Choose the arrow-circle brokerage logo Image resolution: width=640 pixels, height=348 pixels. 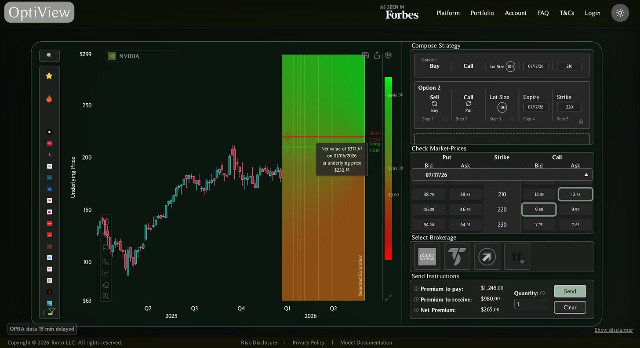tap(487, 257)
